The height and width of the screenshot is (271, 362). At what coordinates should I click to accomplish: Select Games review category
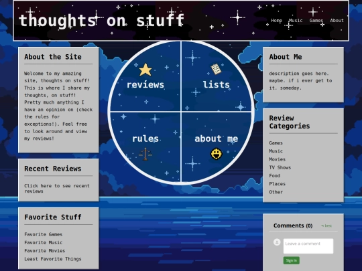point(276,143)
